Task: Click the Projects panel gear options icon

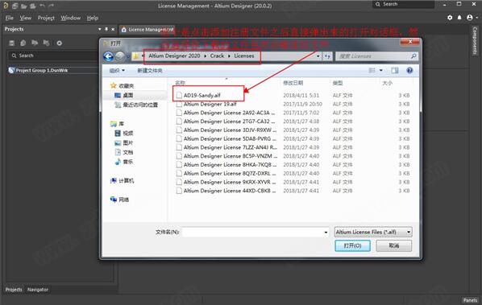Action: click(60, 43)
